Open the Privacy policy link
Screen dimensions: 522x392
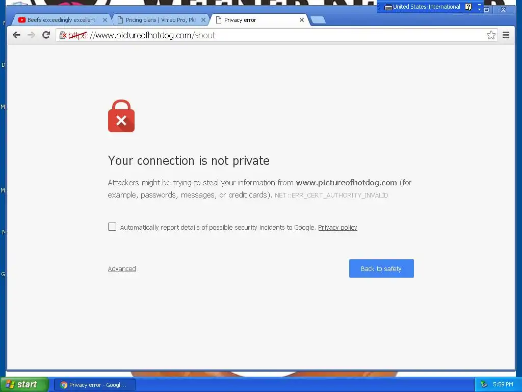pyautogui.click(x=337, y=227)
